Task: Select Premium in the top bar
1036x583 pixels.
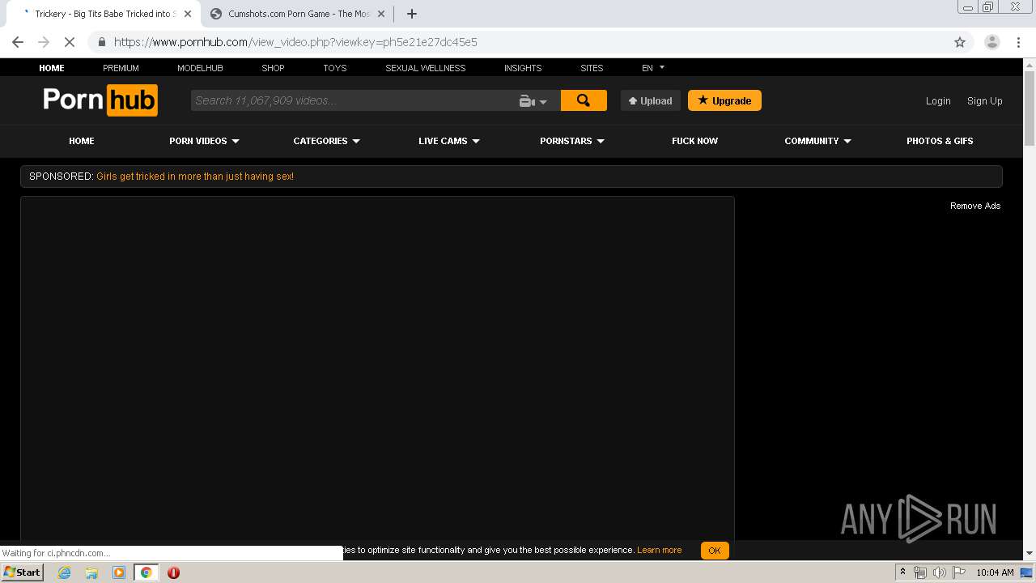Action: pyautogui.click(x=121, y=68)
